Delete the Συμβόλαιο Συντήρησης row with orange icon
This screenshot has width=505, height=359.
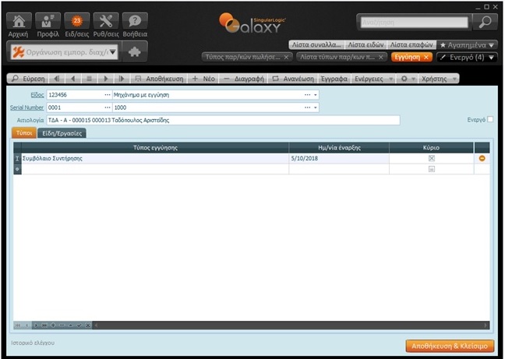482,158
